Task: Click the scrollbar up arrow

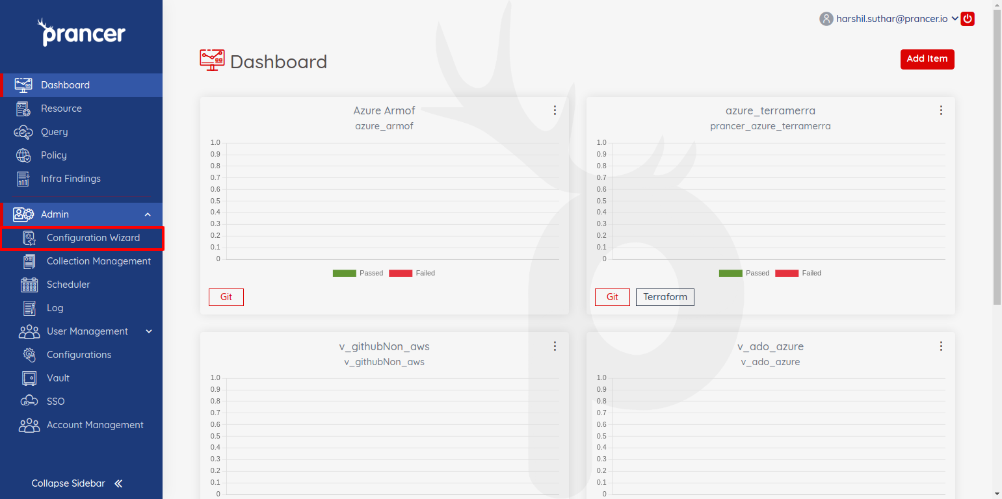Action: pos(997,5)
